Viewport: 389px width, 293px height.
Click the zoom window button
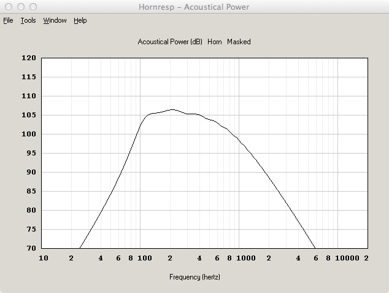(33, 7)
